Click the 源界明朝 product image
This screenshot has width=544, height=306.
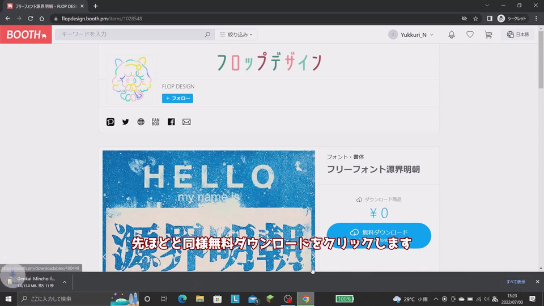(209, 211)
